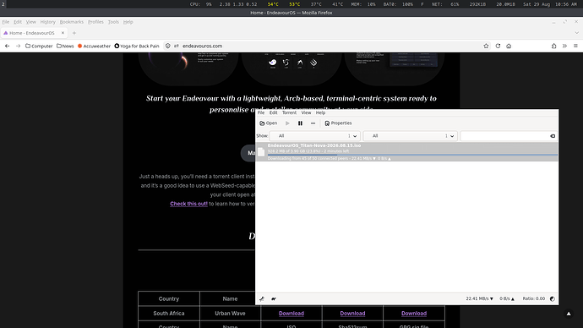The image size is (583, 328).
Task: Click scroll-to-top arrow button on page
Action: point(569,314)
